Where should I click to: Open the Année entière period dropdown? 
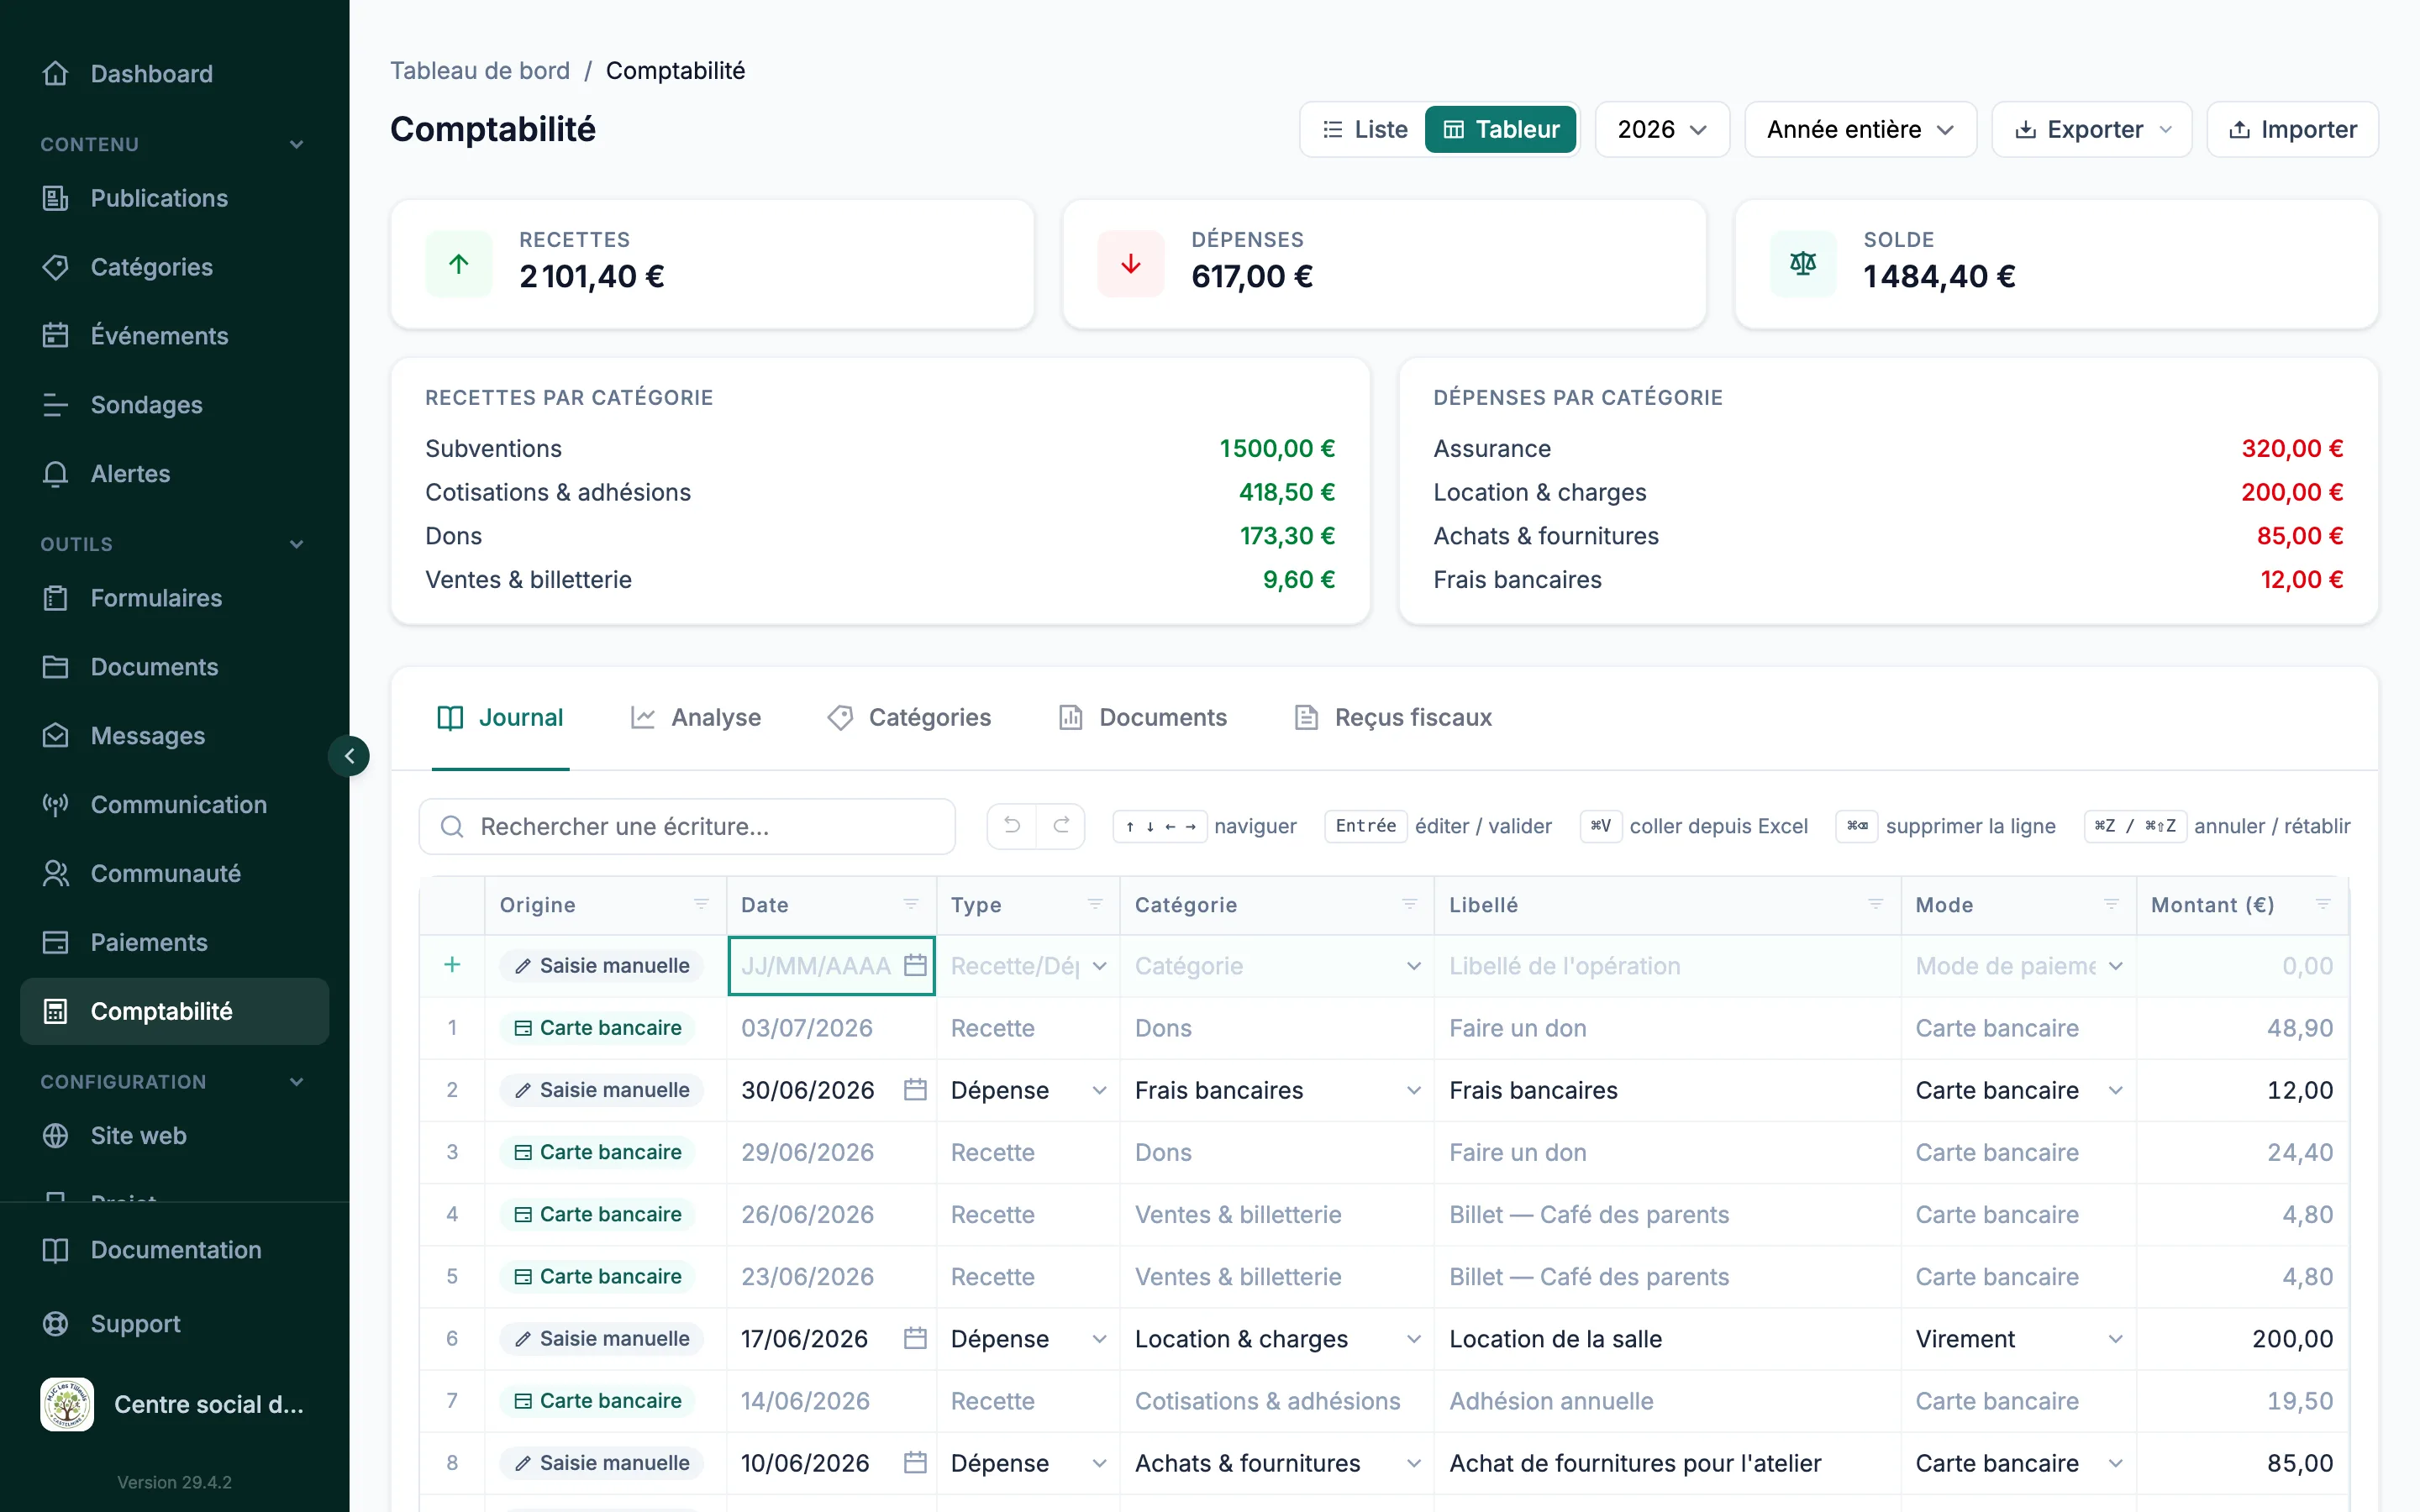[x=1860, y=129]
